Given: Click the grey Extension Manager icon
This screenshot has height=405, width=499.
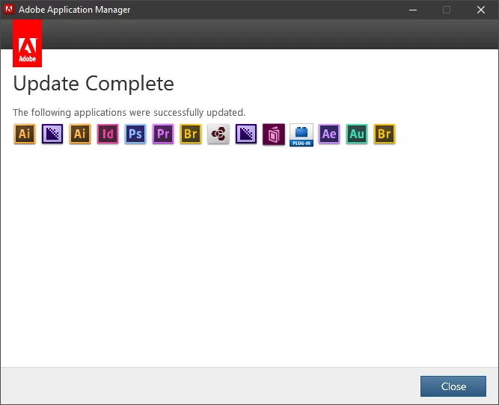Looking at the screenshot, I should click(218, 134).
